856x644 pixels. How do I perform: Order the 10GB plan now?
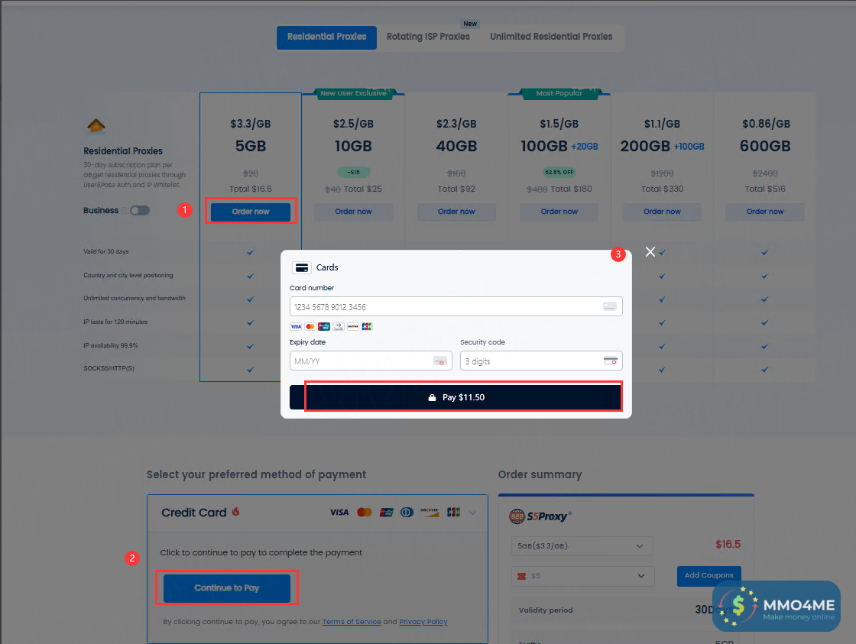[x=353, y=212]
